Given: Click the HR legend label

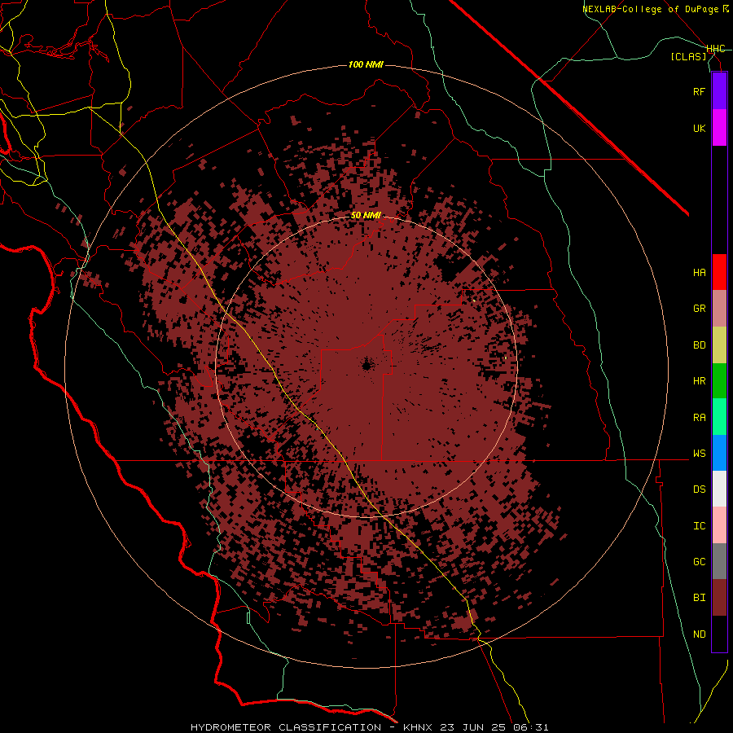Looking at the screenshot, I should [700, 381].
